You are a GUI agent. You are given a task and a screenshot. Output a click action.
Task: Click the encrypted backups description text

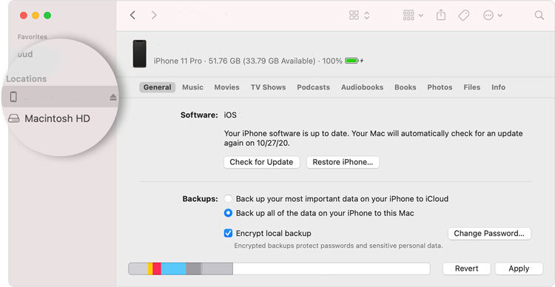click(338, 246)
